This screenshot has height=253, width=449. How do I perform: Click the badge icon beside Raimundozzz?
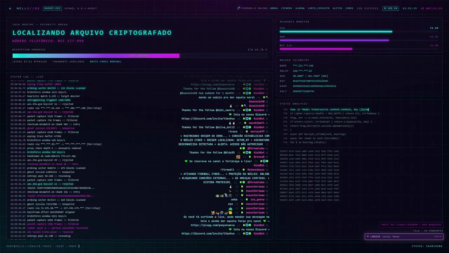243,170
